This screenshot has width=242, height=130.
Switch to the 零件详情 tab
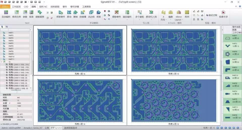click(x=75, y=7)
